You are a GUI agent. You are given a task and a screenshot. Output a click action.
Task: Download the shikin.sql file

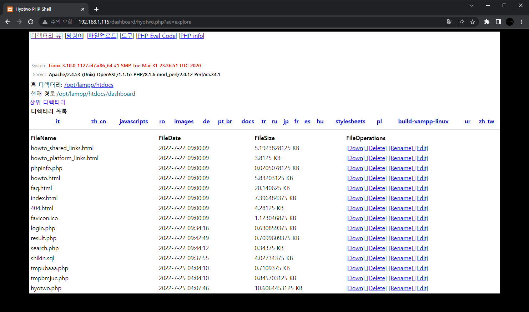(x=356, y=258)
